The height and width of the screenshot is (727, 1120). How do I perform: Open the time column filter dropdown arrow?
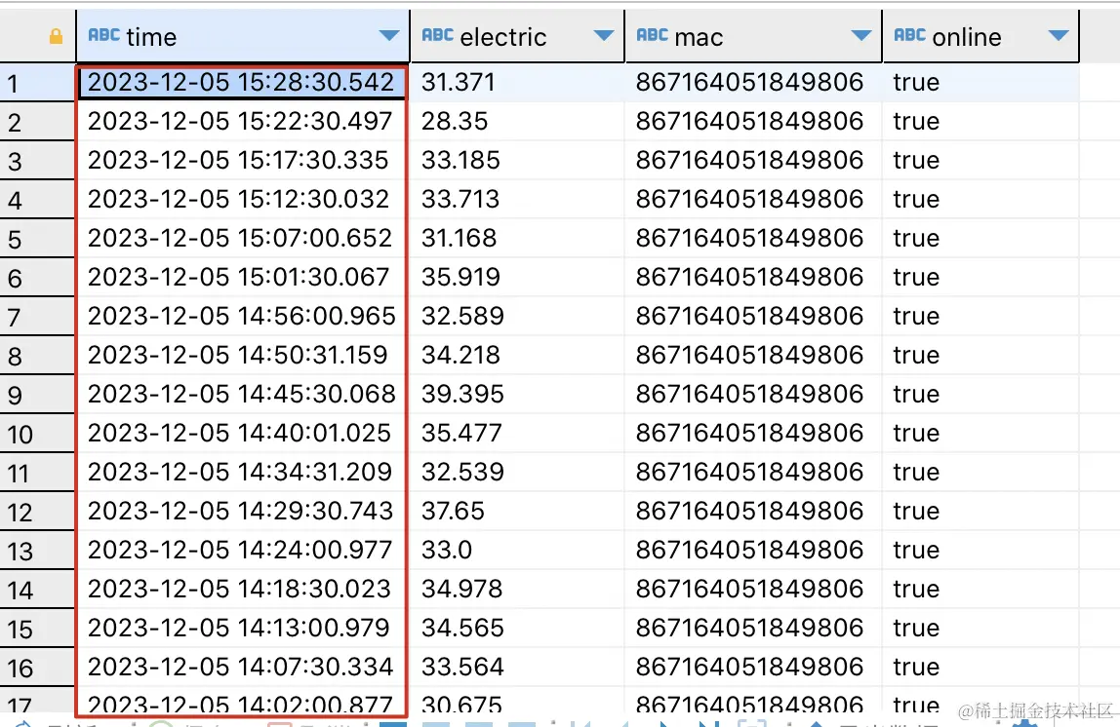coord(389,36)
